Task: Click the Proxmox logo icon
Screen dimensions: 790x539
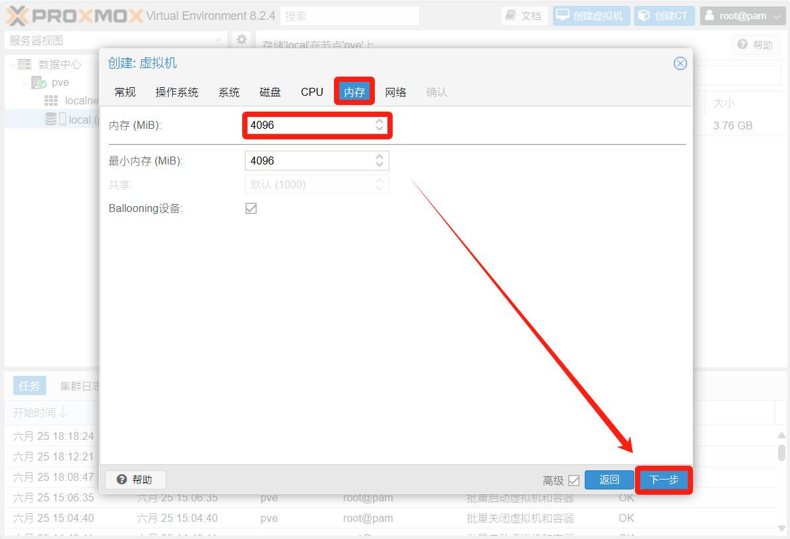Action: coord(17,16)
